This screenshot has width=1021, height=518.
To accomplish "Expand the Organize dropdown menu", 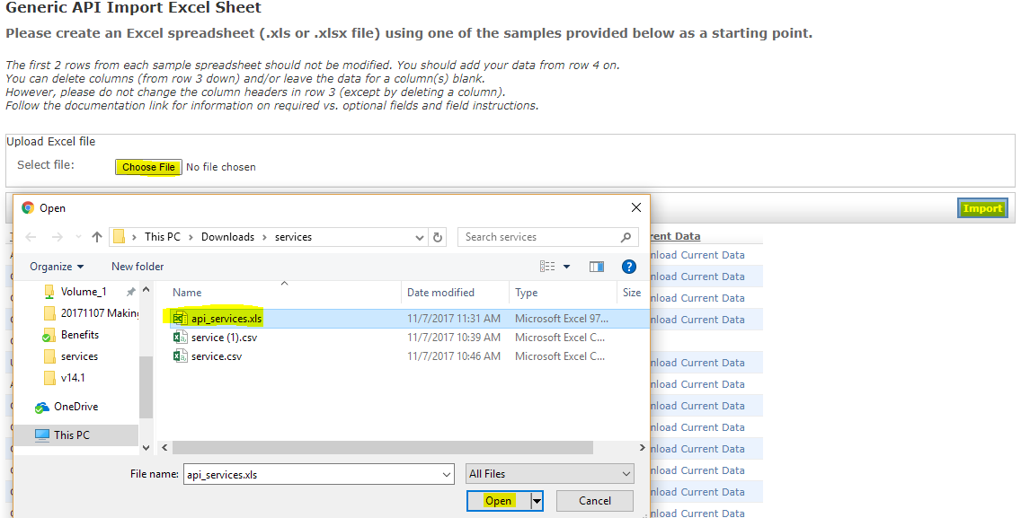I will pos(57,267).
